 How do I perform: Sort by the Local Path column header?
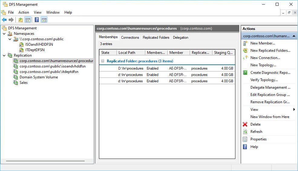[131, 53]
